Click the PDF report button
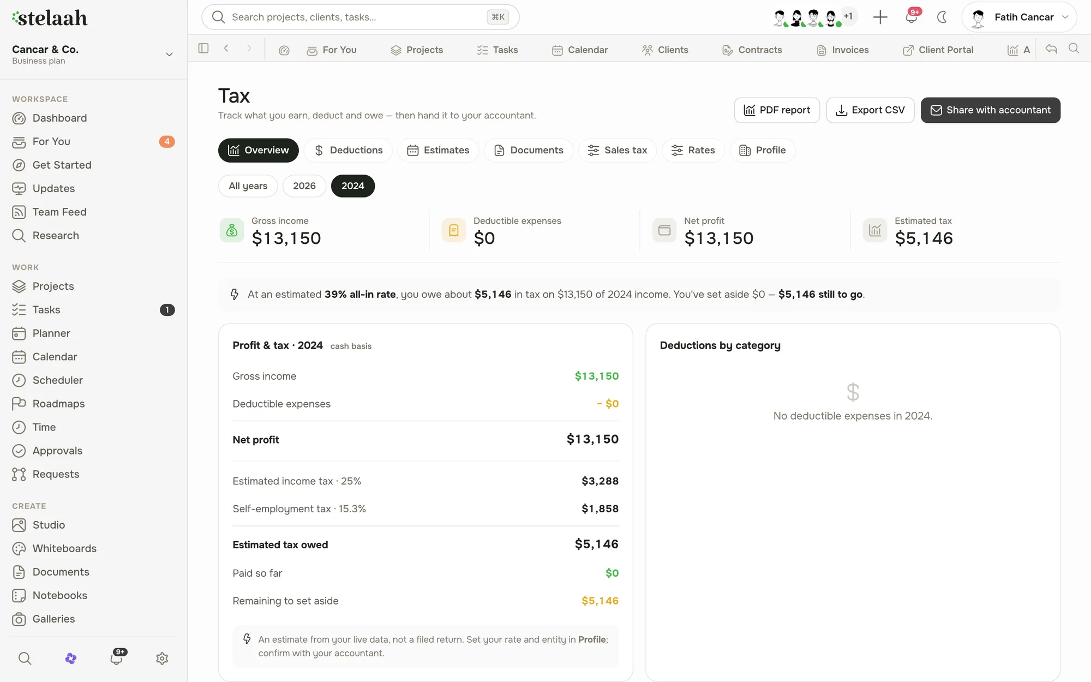 pos(777,110)
